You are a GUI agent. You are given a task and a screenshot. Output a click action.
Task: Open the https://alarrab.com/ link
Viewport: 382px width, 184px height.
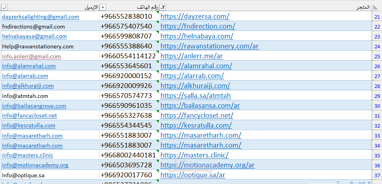pyautogui.click(x=192, y=76)
